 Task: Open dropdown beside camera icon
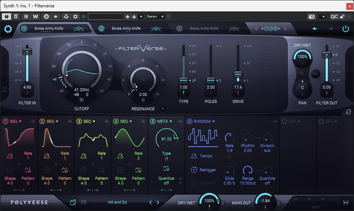[x=323, y=17]
